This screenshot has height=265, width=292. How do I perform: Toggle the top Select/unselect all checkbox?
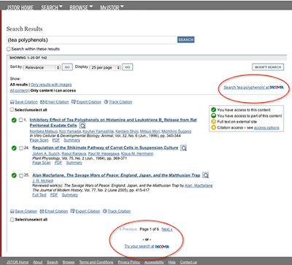coord(12,110)
